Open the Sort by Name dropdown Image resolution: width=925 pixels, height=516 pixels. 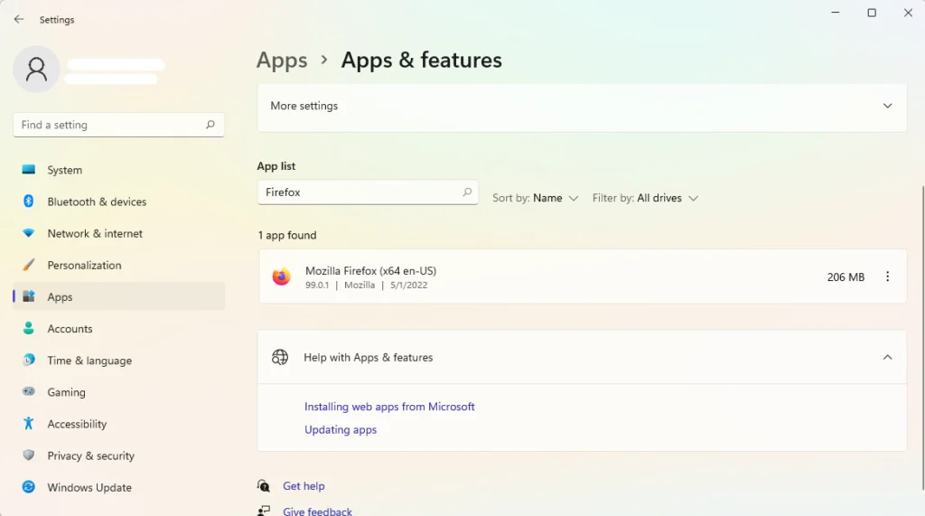[535, 198]
